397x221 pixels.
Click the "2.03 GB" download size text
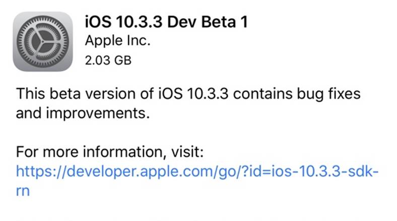pyautogui.click(x=108, y=61)
